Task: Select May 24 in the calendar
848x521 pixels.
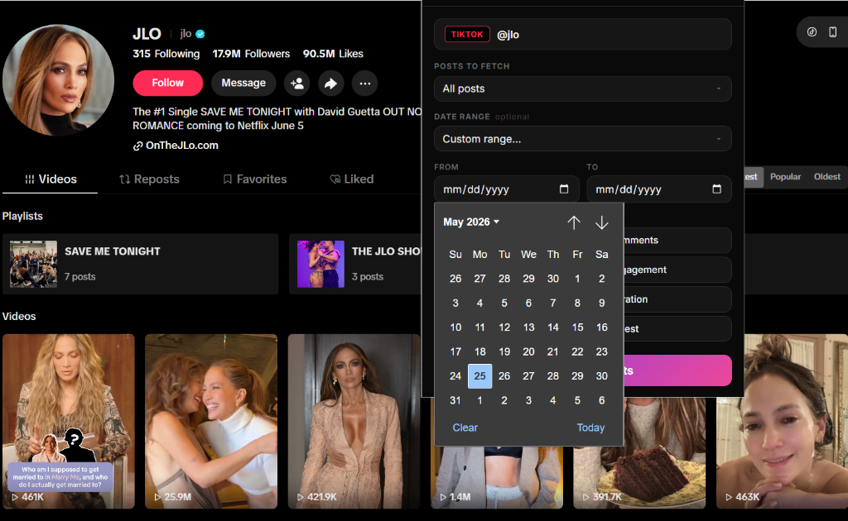Action: (x=455, y=375)
